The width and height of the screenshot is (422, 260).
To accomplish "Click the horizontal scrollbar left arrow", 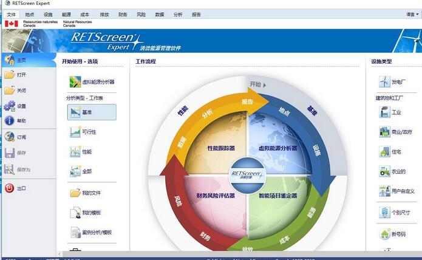I will pyautogui.click(x=60, y=254).
